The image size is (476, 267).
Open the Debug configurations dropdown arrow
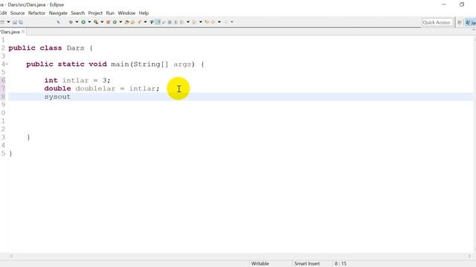77,22
